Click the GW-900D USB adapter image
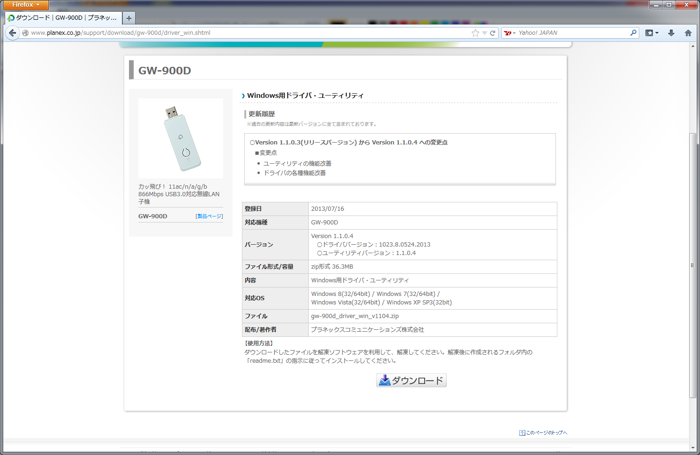The width and height of the screenshot is (700, 455). point(181,138)
